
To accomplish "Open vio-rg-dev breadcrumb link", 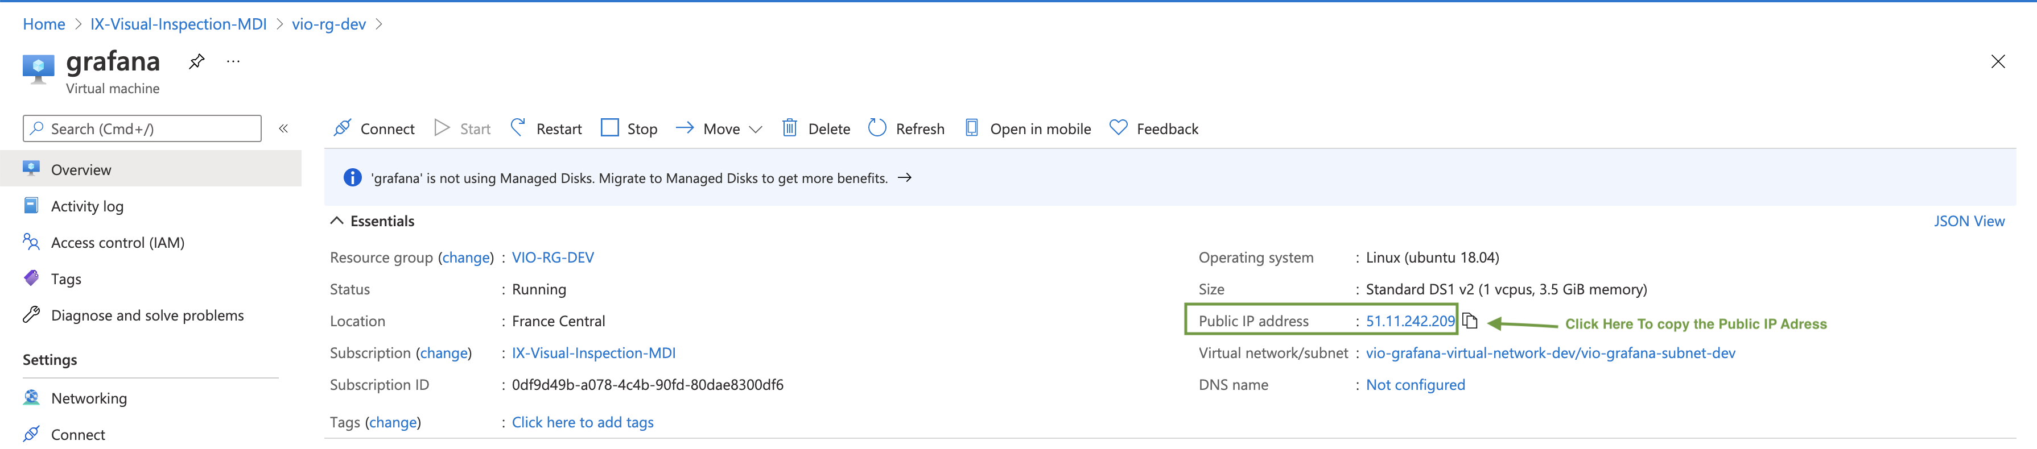I will [x=329, y=24].
